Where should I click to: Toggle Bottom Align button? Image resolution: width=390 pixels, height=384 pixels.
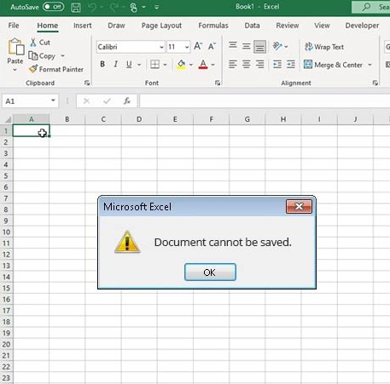tap(259, 47)
